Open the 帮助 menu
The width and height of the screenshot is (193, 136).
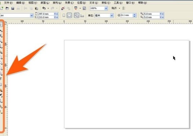143,3
